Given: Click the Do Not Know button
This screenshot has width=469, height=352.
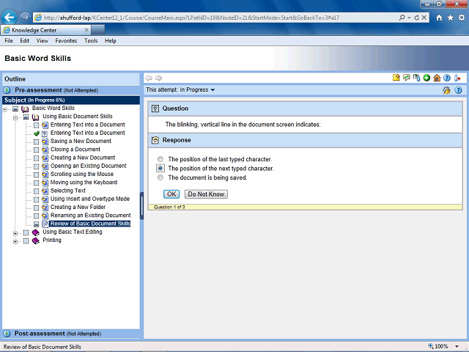Looking at the screenshot, I should pyautogui.click(x=206, y=194).
